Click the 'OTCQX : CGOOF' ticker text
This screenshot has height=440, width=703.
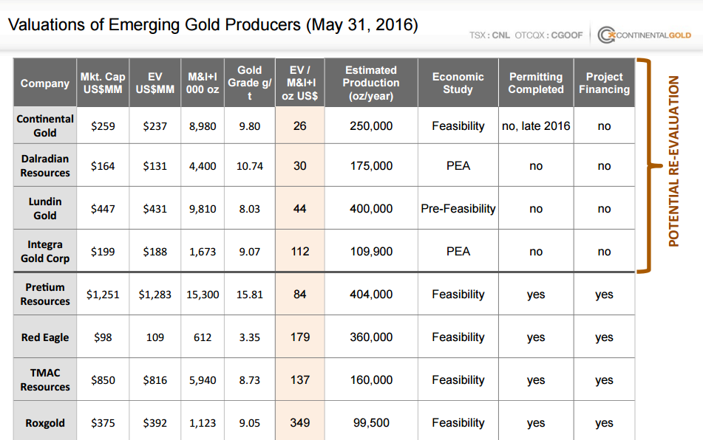549,35
